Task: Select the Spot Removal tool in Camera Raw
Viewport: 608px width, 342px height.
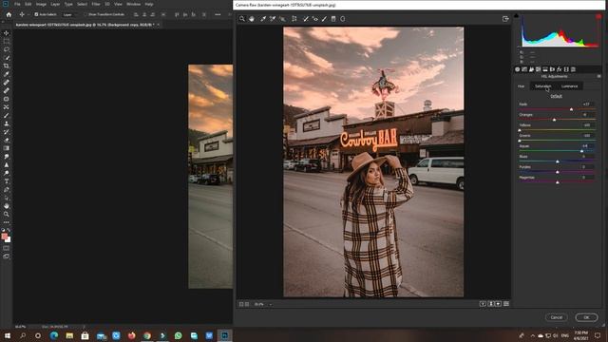Action: pyautogui.click(x=306, y=19)
